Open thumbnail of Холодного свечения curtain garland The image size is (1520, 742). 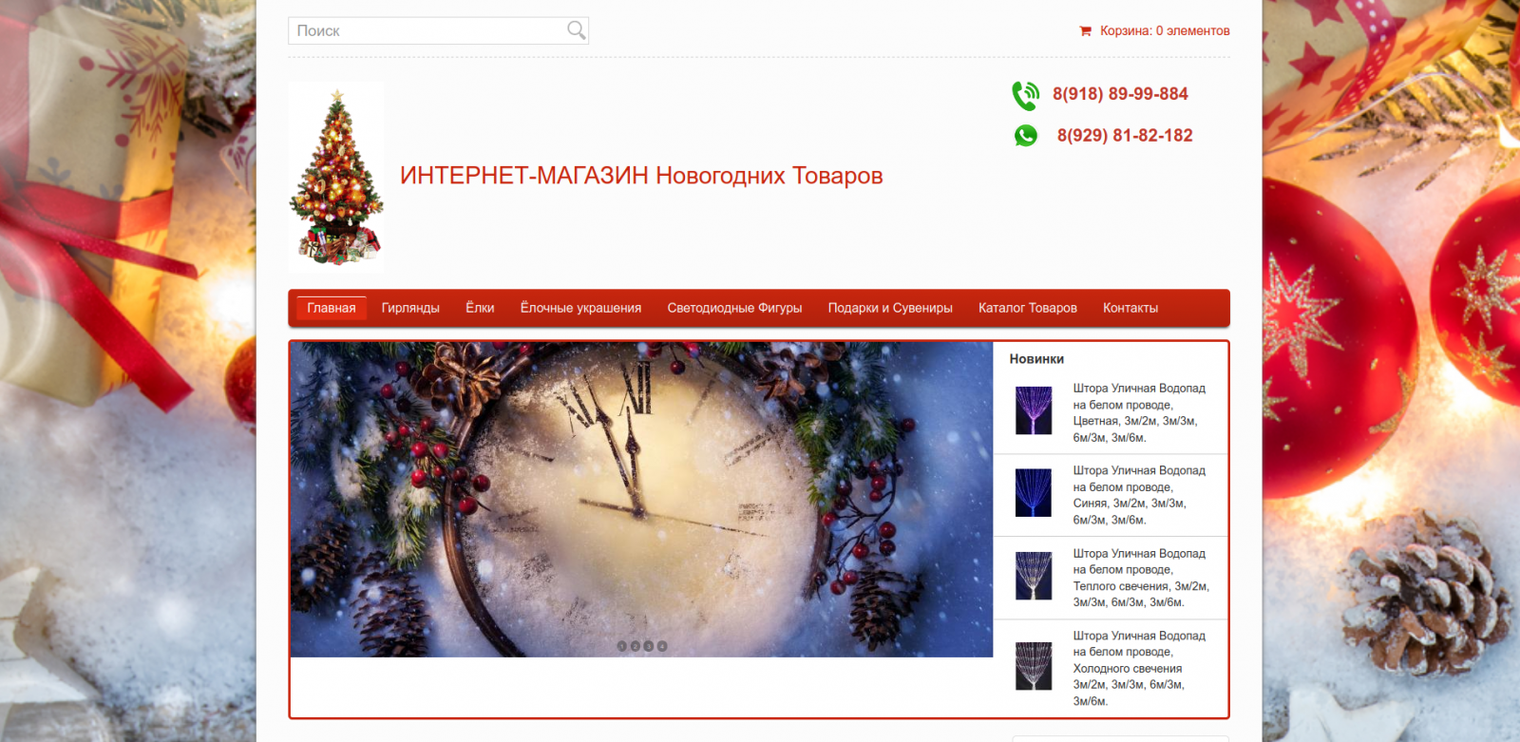[x=1034, y=666]
